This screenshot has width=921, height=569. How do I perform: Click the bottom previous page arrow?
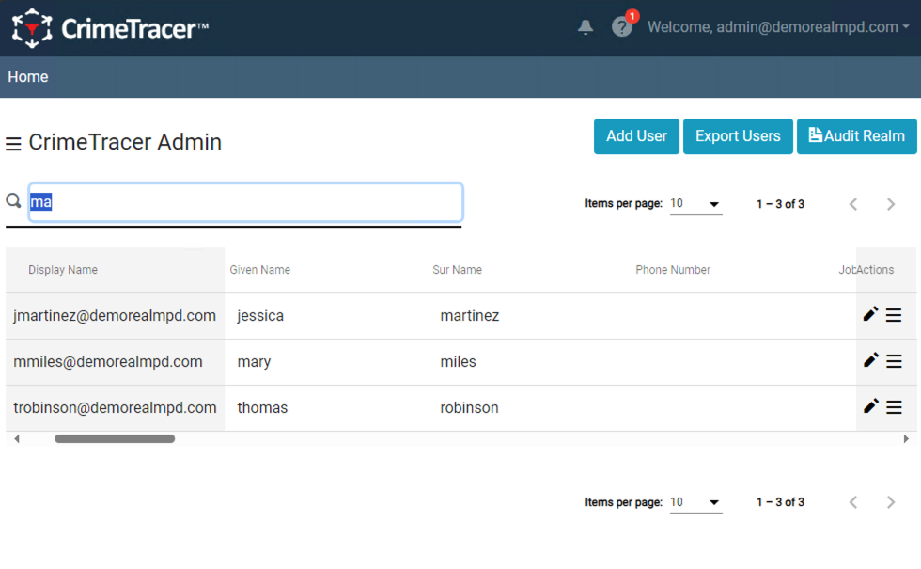click(x=853, y=502)
